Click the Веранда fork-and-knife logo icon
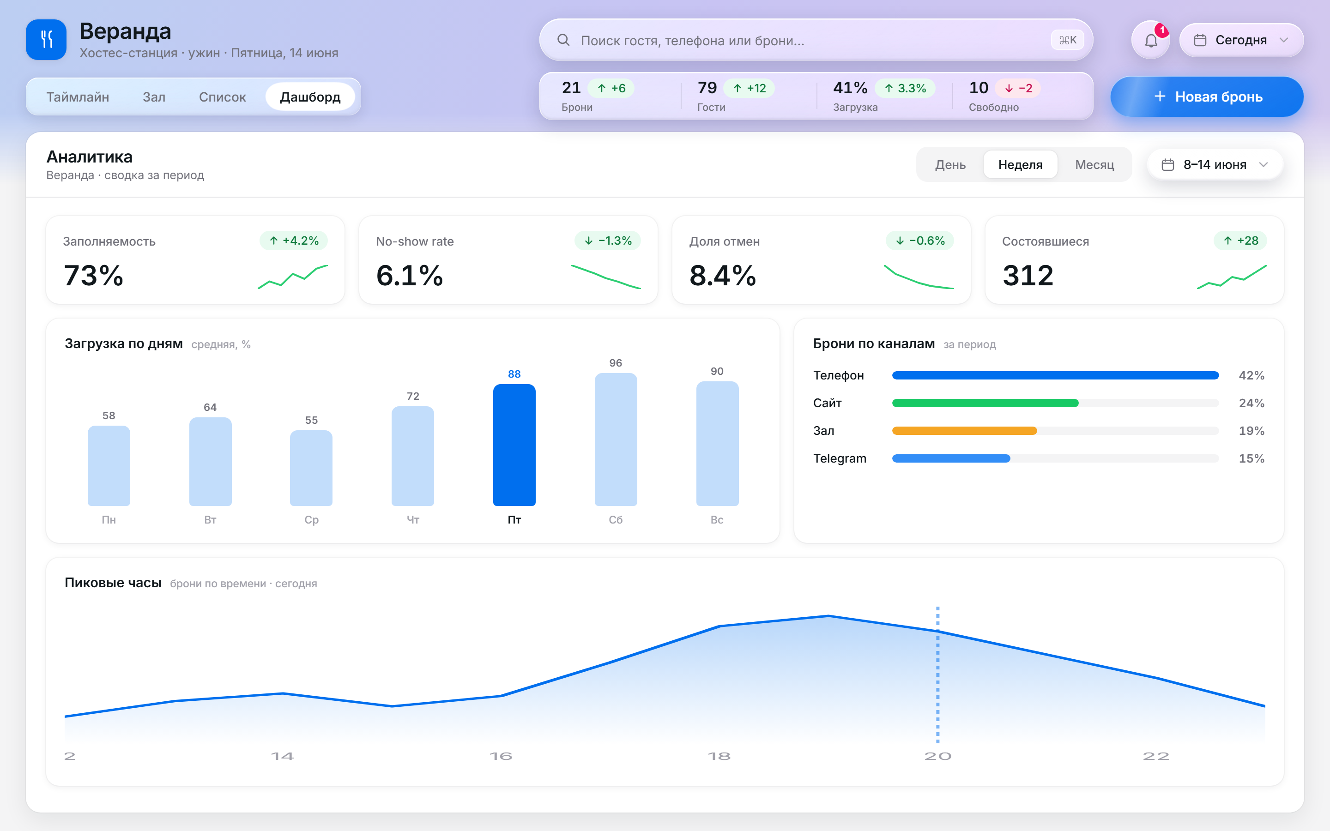The height and width of the screenshot is (831, 1330). (x=46, y=40)
